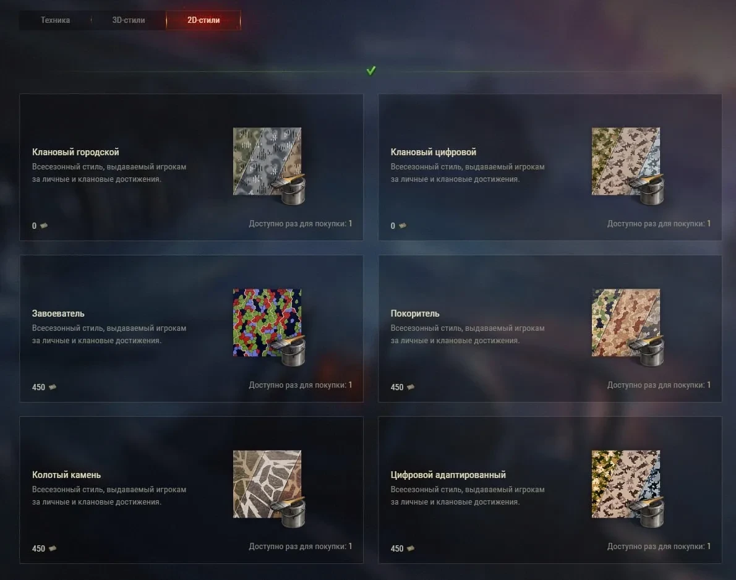This screenshot has height=580, width=736.
Task: Open the Цифровой адаптированный style image
Action: click(x=628, y=488)
